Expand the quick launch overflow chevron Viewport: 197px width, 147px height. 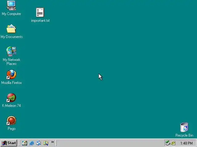[53, 142]
